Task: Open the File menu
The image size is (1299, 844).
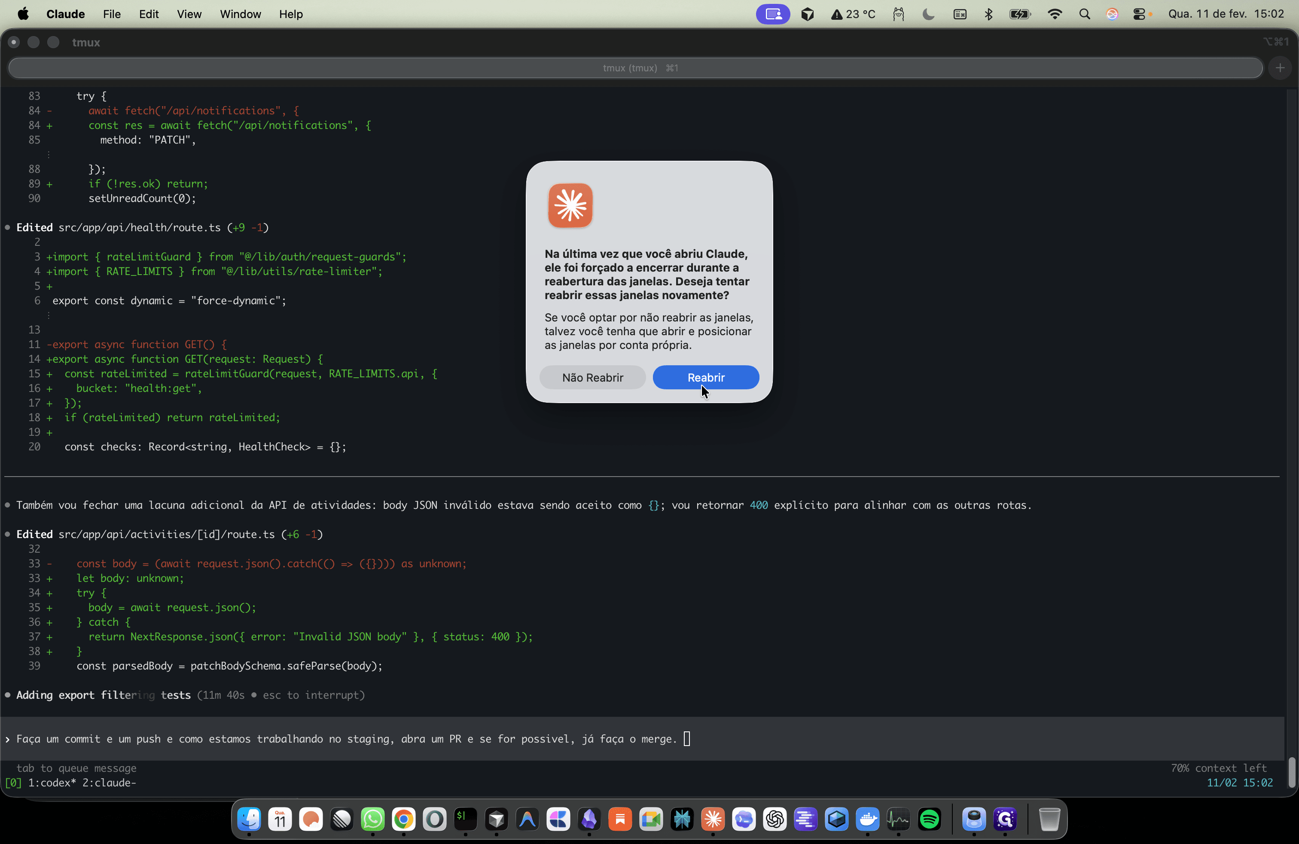Action: pyautogui.click(x=111, y=14)
